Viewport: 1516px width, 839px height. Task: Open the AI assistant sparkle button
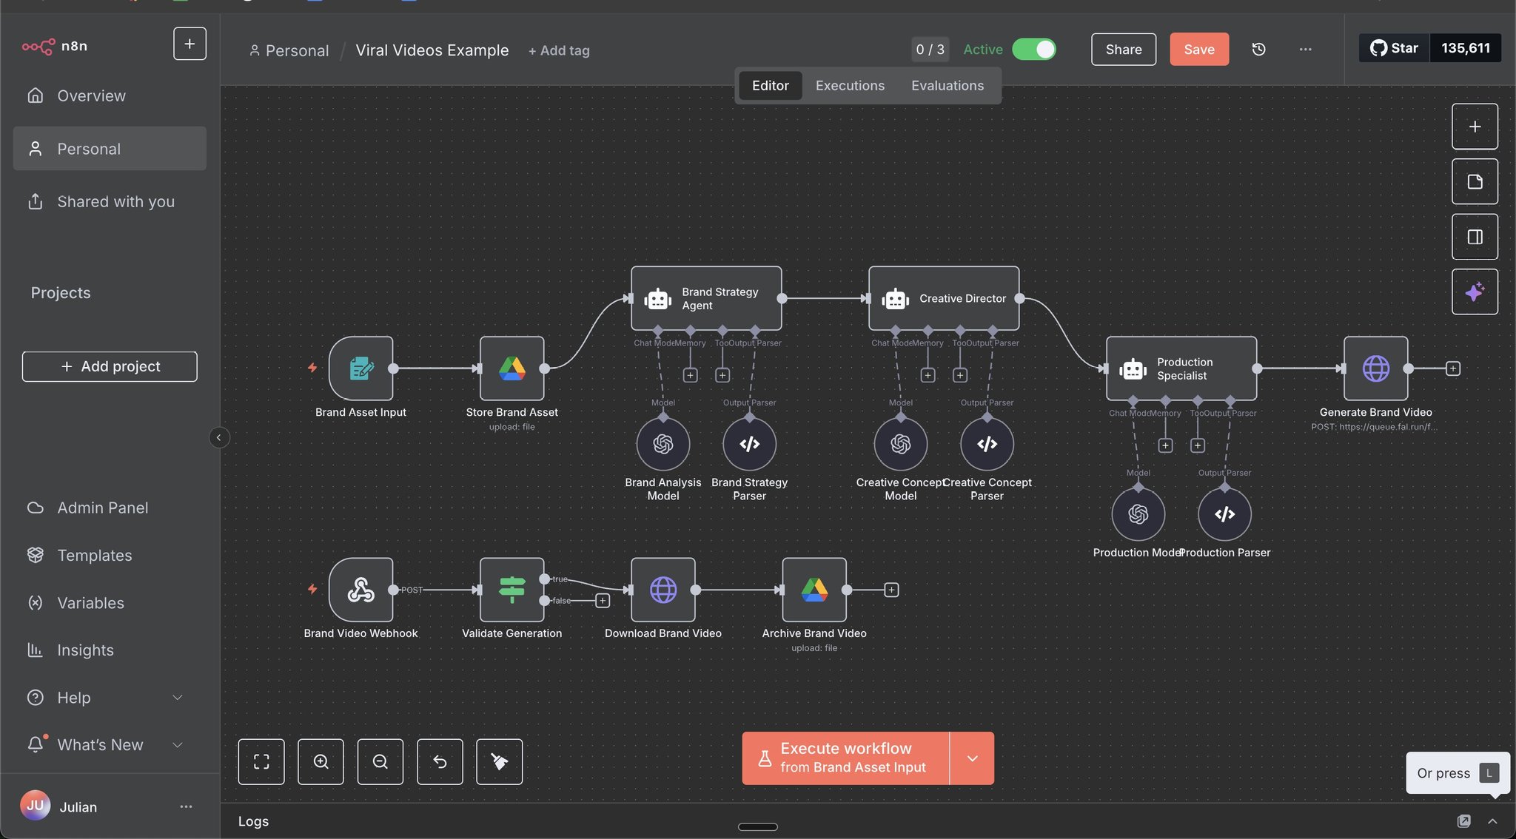click(1475, 292)
